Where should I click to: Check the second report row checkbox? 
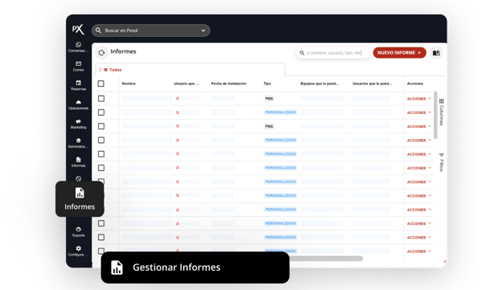pyautogui.click(x=101, y=112)
